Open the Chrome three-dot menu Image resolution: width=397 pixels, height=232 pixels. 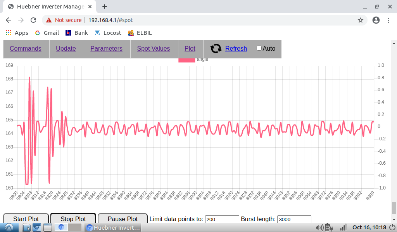388,20
